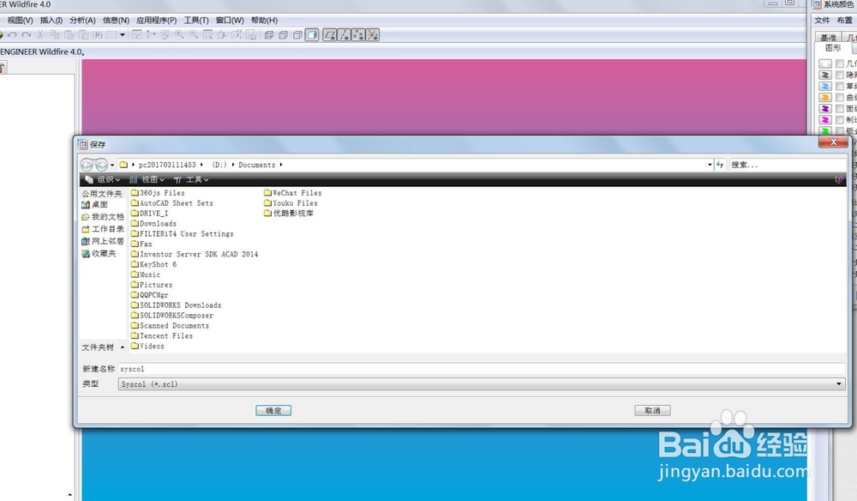Viewport: 857px width, 501px height.
Task: Select the SOLIDWORKSComposer folder
Action: (172, 316)
